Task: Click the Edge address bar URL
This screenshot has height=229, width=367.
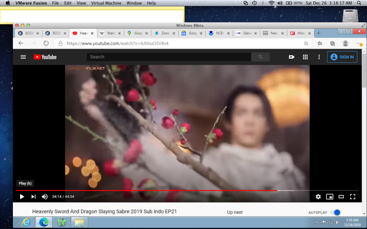Action: click(x=118, y=43)
